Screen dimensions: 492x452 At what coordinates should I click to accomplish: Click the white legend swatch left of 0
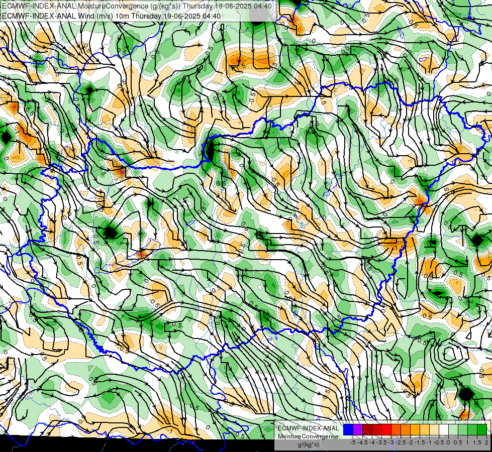click(x=444, y=429)
